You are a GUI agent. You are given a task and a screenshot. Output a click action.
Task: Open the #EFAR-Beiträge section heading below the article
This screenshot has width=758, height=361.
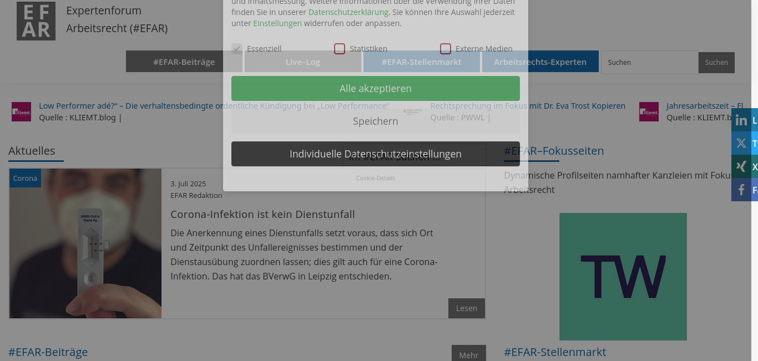click(x=48, y=352)
